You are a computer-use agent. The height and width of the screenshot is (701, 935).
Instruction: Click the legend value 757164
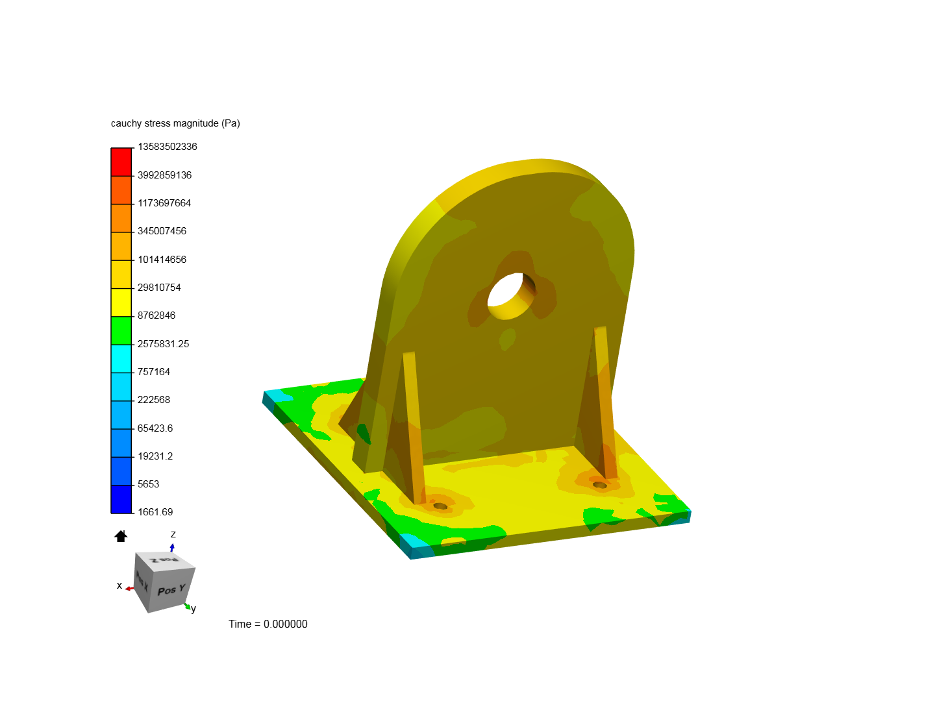click(x=154, y=372)
